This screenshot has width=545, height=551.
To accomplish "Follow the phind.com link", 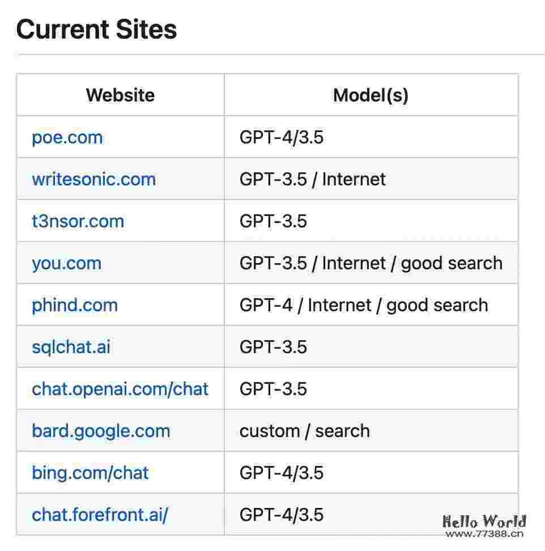I will point(75,305).
